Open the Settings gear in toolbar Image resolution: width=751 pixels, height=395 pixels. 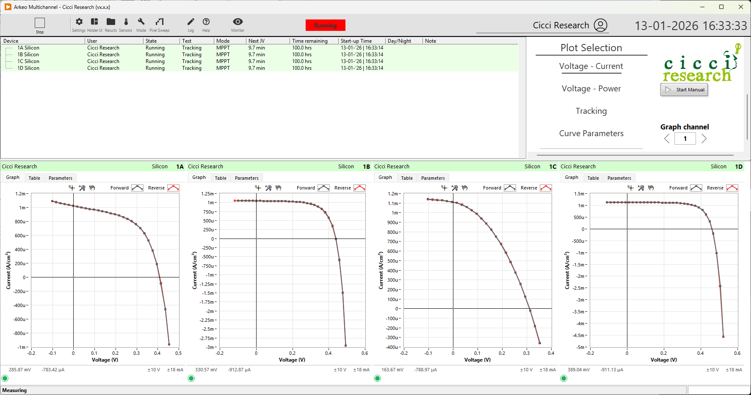(x=79, y=22)
